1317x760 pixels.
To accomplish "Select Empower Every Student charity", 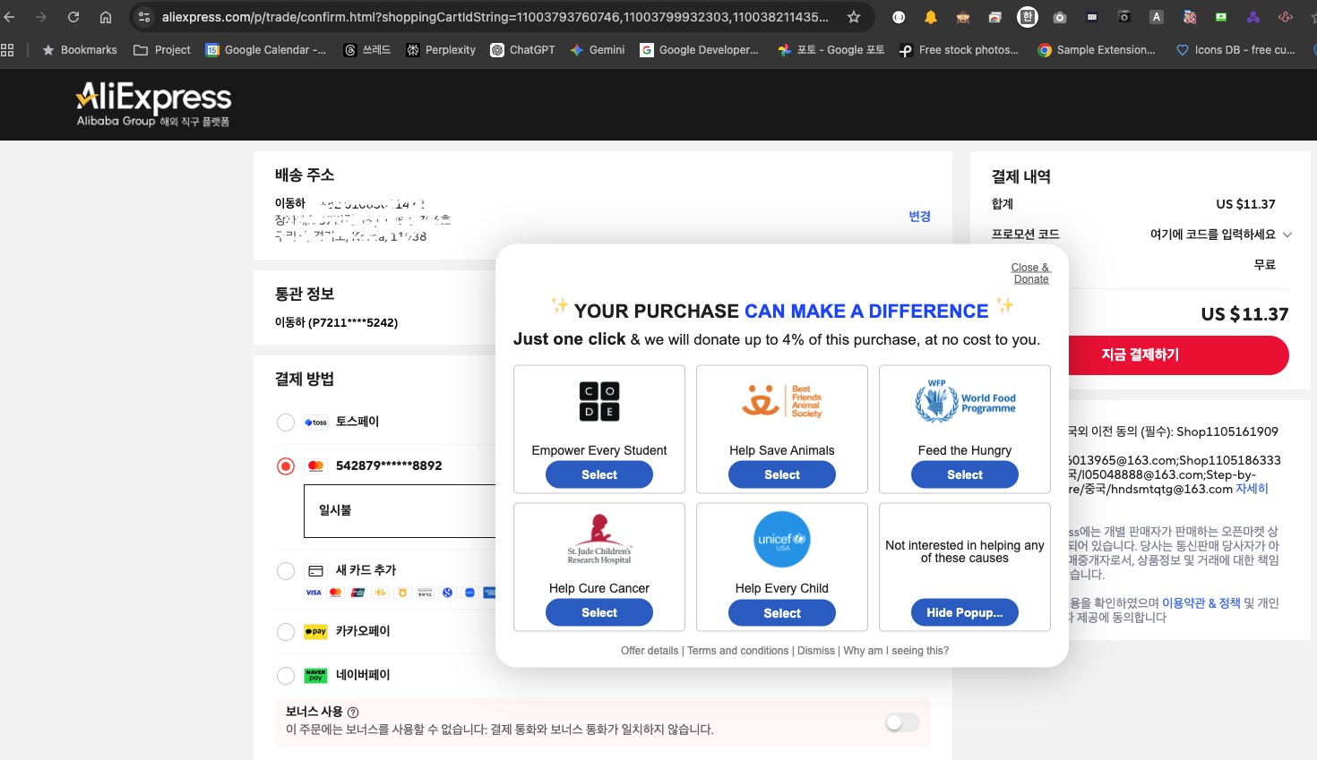I will (x=599, y=474).
